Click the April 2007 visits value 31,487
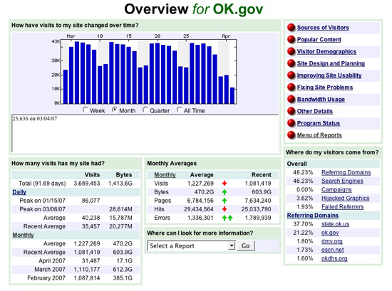 [91, 261]
